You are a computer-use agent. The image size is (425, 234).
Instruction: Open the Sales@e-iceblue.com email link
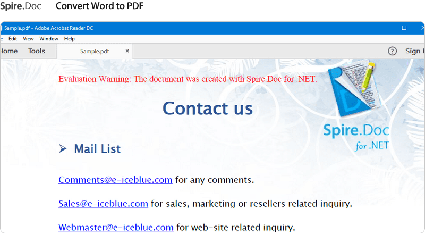pyautogui.click(x=103, y=204)
